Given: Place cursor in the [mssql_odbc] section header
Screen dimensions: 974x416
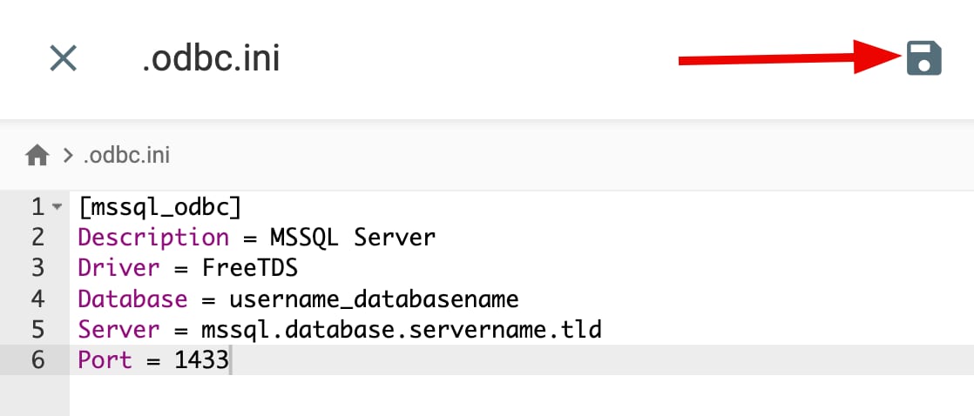Looking at the screenshot, I should pyautogui.click(x=159, y=207).
